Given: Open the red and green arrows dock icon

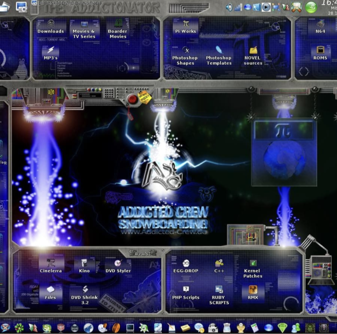Looking at the screenshot, I should pyautogui.click(x=33, y=328).
